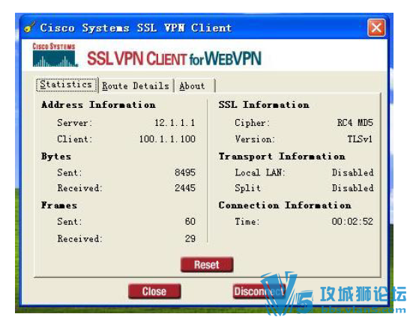Click the key icon in title bar

[x=29, y=27]
